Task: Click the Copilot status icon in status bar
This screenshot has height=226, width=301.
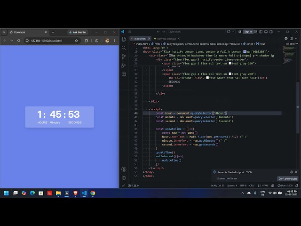Action: click(x=273, y=186)
